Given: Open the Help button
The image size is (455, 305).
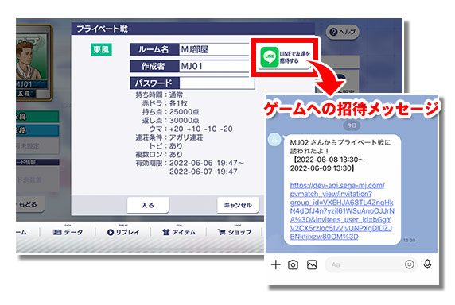Looking at the screenshot, I should 343,32.
